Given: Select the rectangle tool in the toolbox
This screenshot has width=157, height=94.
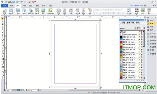Looking at the screenshot, I should (3, 45).
